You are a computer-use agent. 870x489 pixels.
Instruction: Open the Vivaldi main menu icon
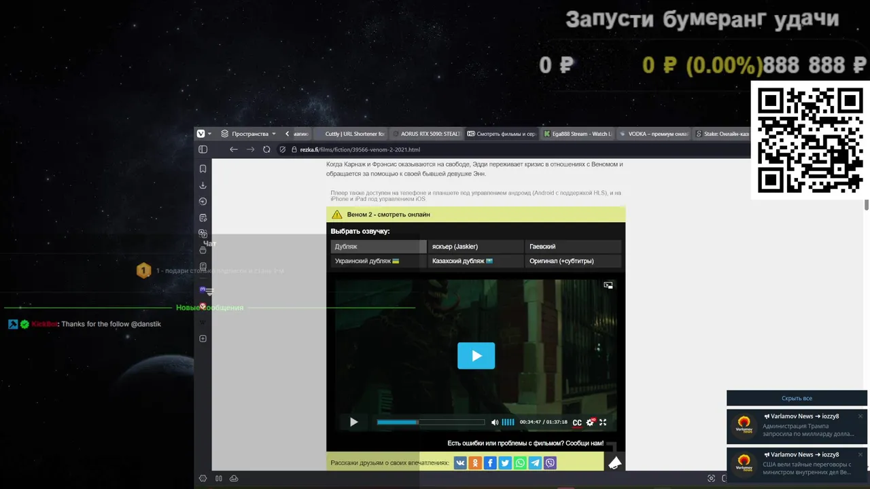pos(201,134)
